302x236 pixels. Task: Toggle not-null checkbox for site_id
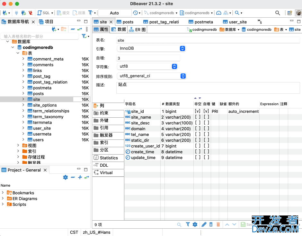(197, 111)
